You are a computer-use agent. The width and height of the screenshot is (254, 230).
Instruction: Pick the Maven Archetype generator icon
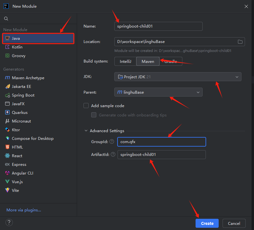pos(7,78)
